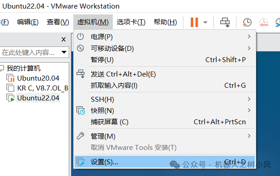Open the 查看(V) menu
Image resolution: width=280 pixels, height=176 pixels.
pos(58,22)
